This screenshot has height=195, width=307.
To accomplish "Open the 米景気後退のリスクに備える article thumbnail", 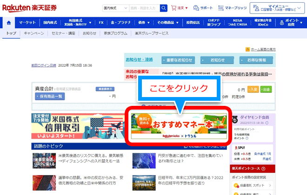I will pyautogui.click(x=44, y=161).
